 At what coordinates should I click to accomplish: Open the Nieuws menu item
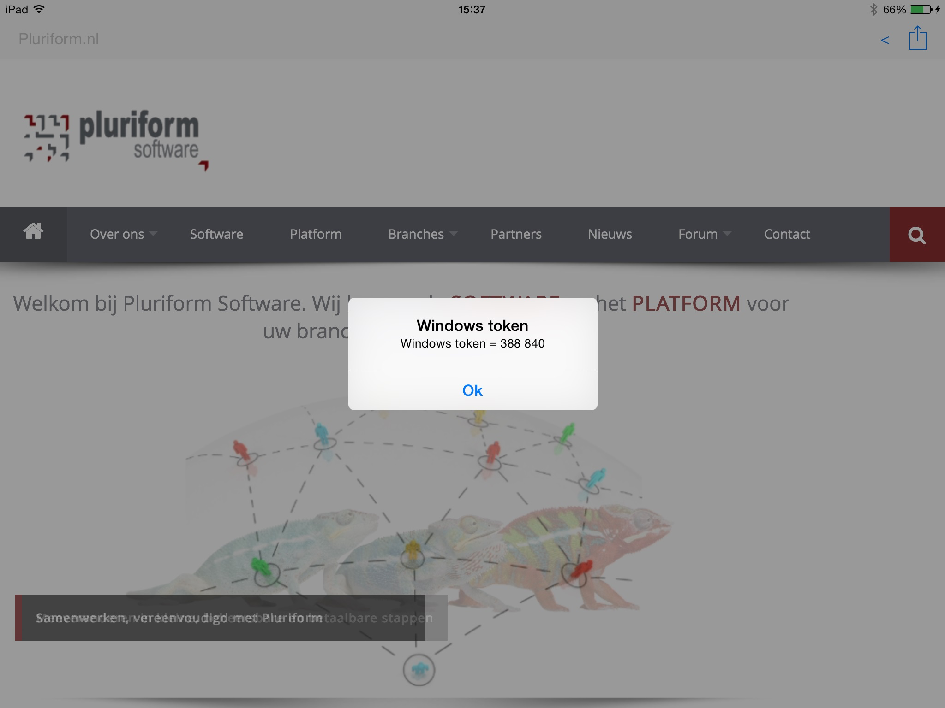(610, 234)
